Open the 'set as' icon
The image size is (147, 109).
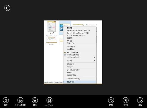pos(35,100)
